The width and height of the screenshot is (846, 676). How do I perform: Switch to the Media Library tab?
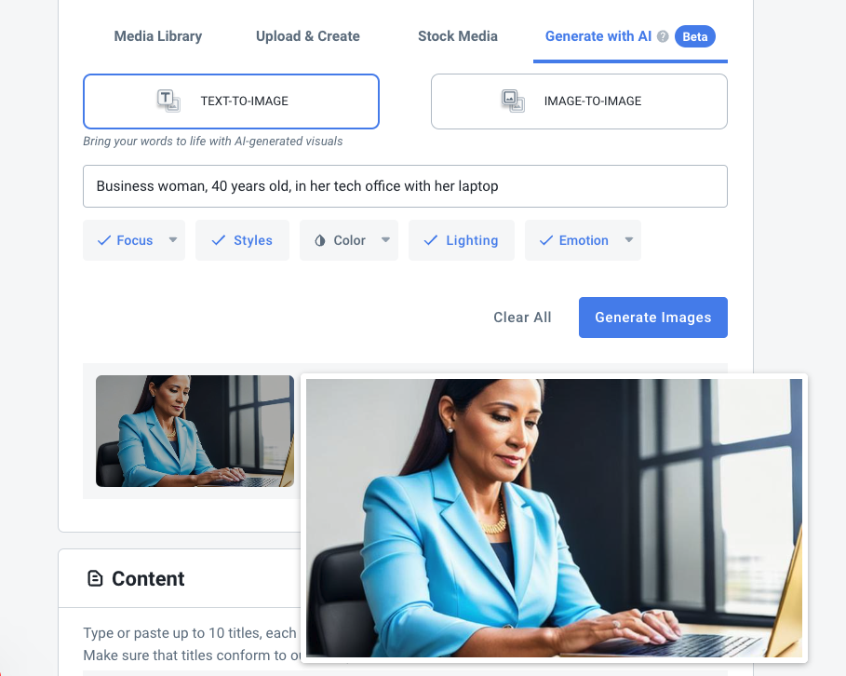coord(158,36)
